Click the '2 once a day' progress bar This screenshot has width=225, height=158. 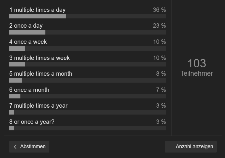point(88,32)
